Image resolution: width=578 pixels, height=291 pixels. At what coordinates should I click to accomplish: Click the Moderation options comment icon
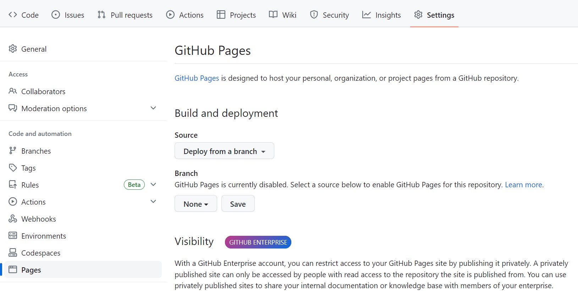(13, 108)
